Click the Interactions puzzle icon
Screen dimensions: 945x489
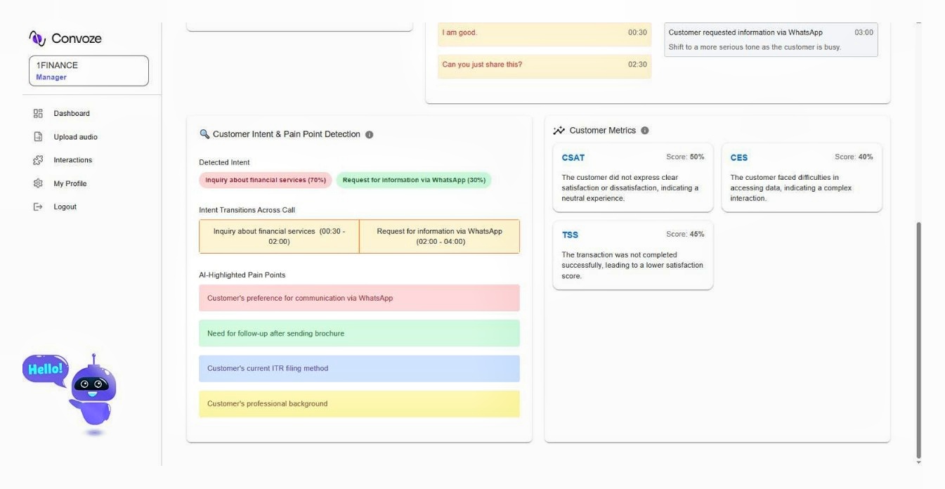click(39, 160)
